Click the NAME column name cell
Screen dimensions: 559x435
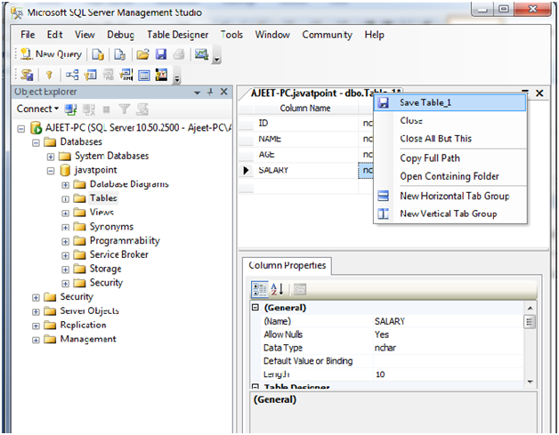pyautogui.click(x=305, y=139)
